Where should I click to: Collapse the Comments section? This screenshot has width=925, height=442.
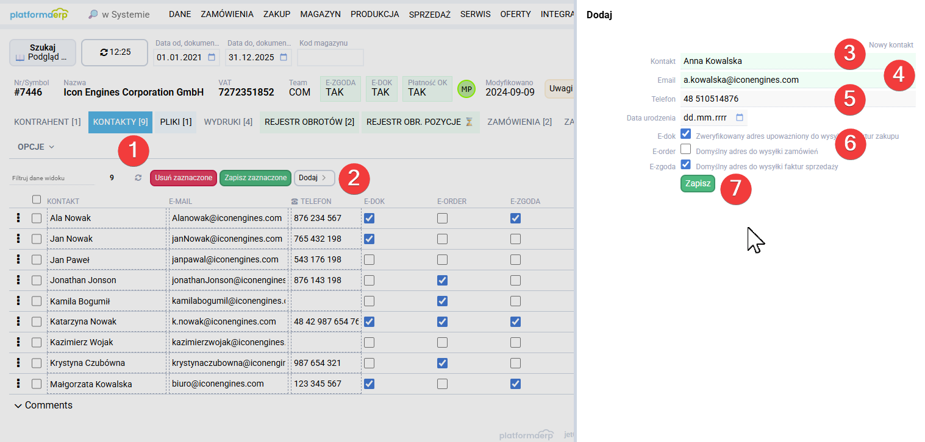pyautogui.click(x=18, y=405)
